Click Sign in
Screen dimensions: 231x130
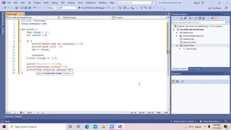coord(197,3)
